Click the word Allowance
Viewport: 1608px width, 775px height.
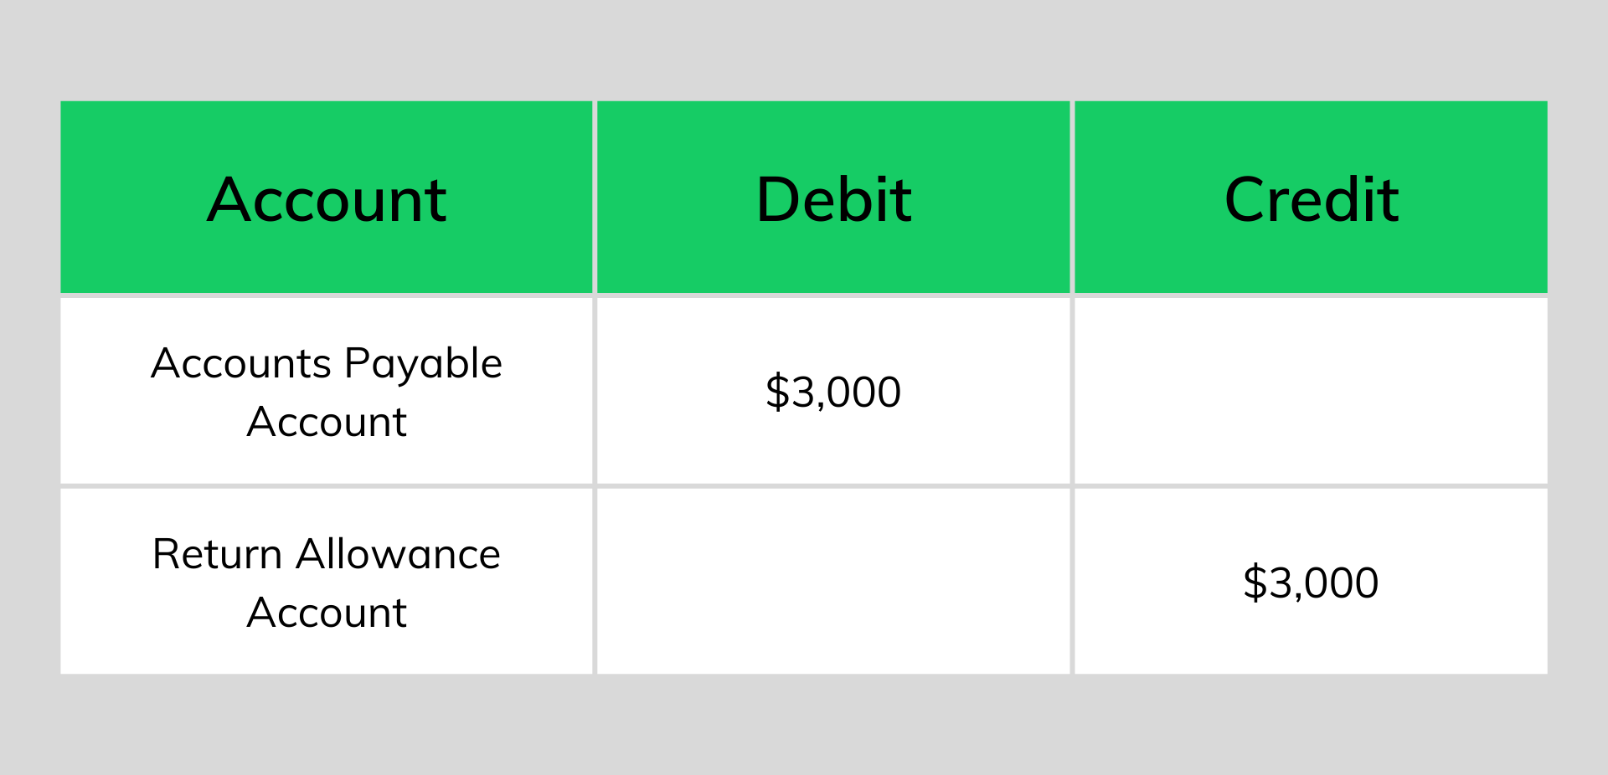tap(399, 554)
